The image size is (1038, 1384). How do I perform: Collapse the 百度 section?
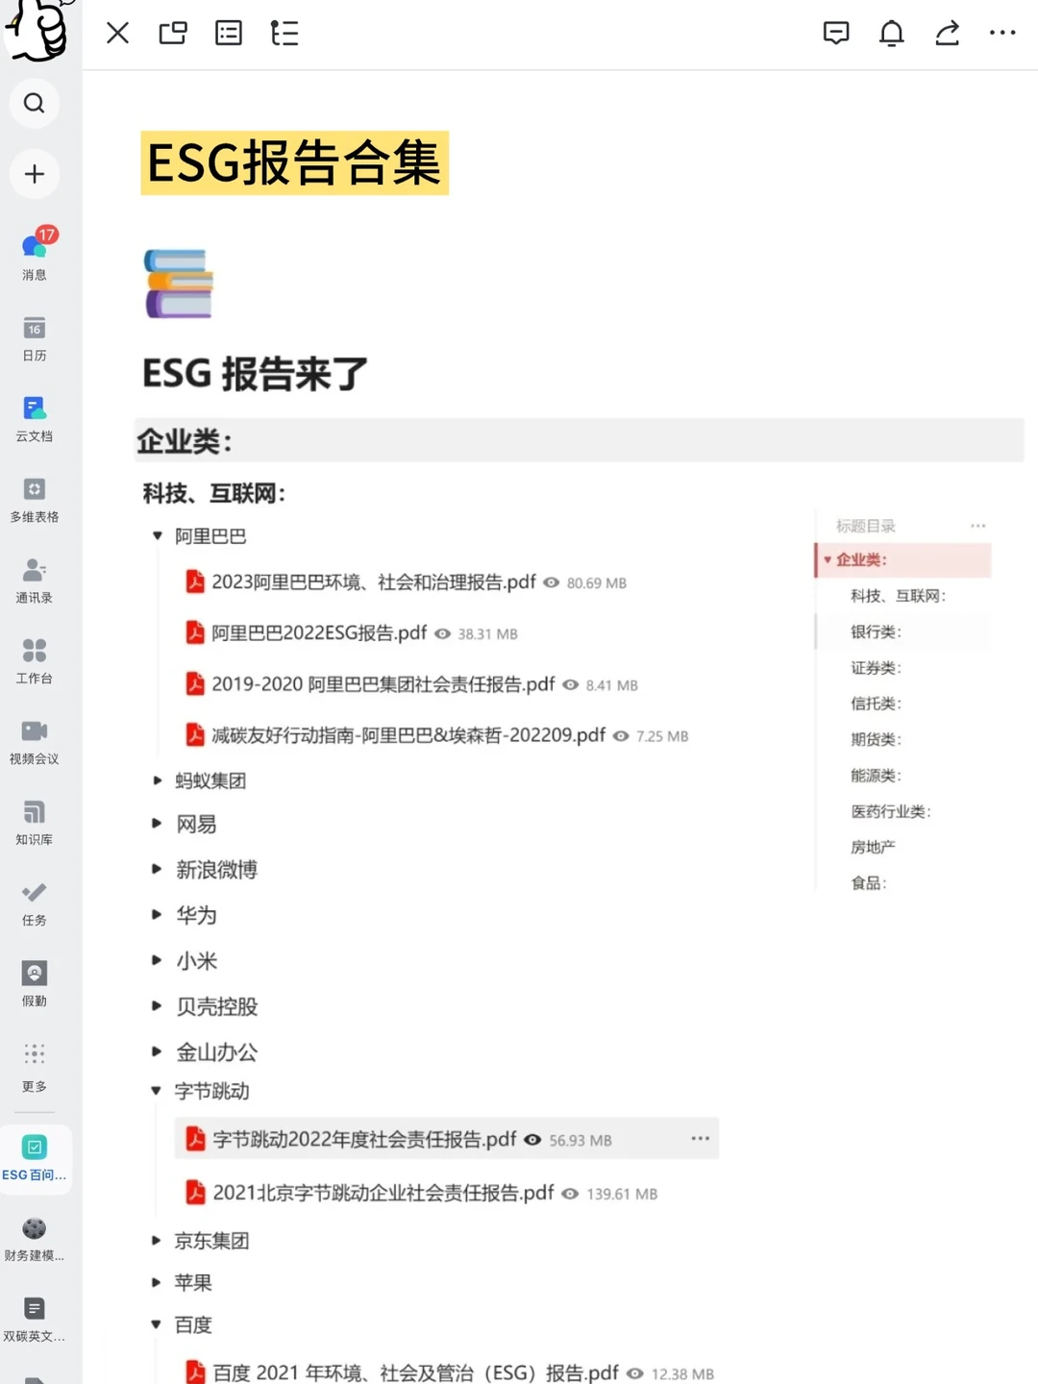(157, 1324)
